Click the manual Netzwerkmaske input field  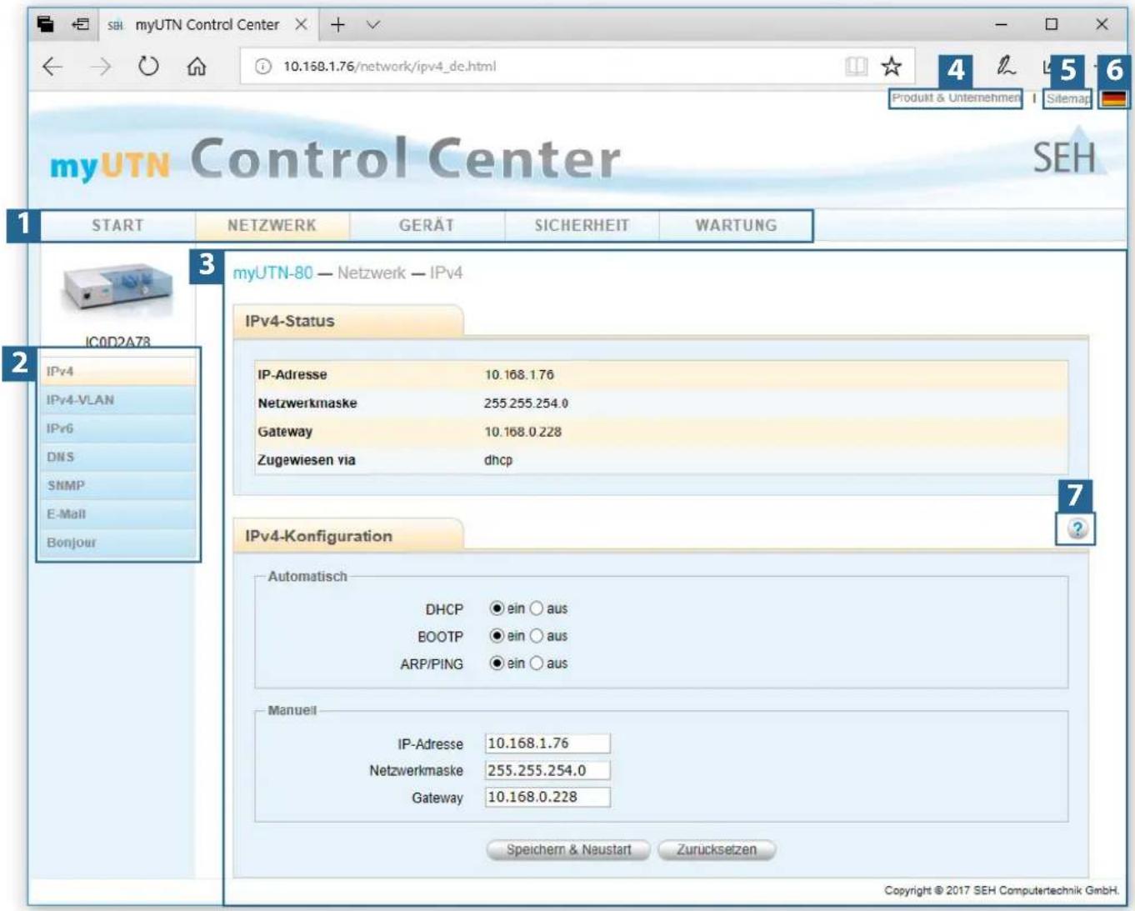point(547,770)
